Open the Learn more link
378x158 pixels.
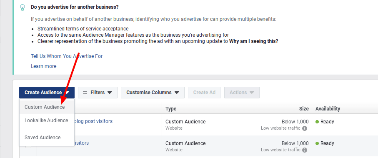(x=44, y=66)
